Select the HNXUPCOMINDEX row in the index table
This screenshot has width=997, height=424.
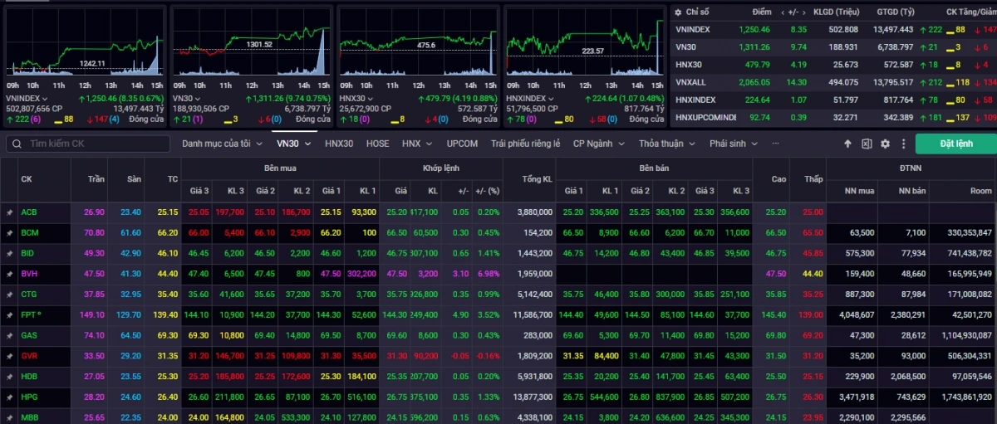click(x=833, y=118)
